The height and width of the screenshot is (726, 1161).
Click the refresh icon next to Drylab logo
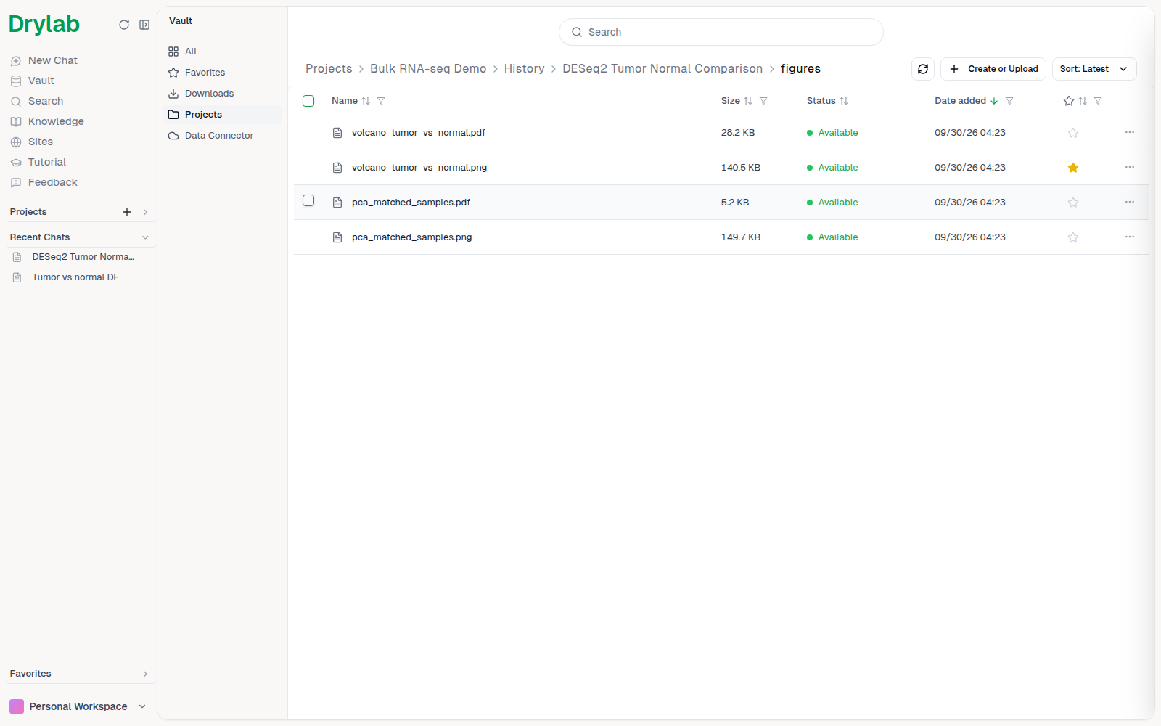(x=124, y=25)
